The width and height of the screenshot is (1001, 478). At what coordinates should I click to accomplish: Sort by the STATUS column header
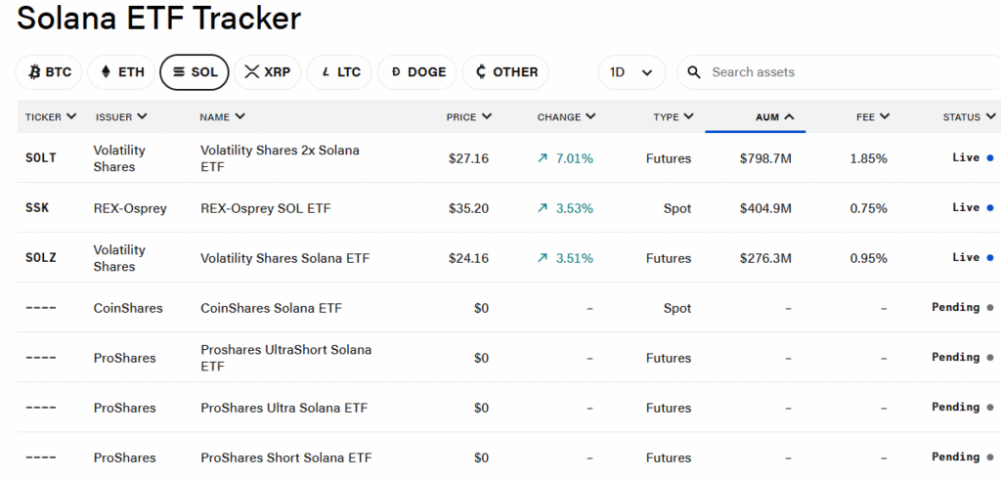pyautogui.click(x=969, y=117)
